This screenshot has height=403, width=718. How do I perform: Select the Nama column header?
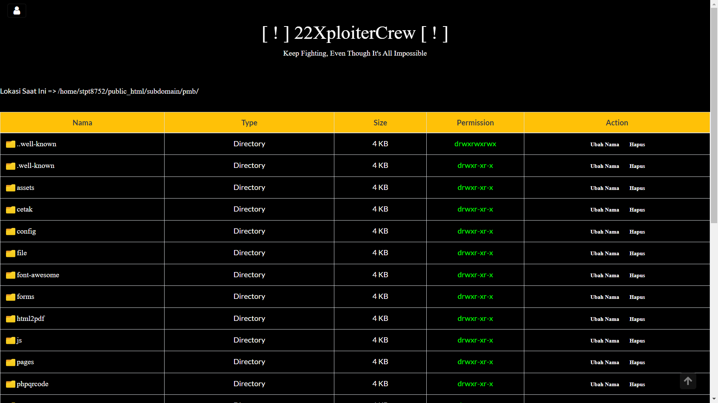[x=82, y=122]
